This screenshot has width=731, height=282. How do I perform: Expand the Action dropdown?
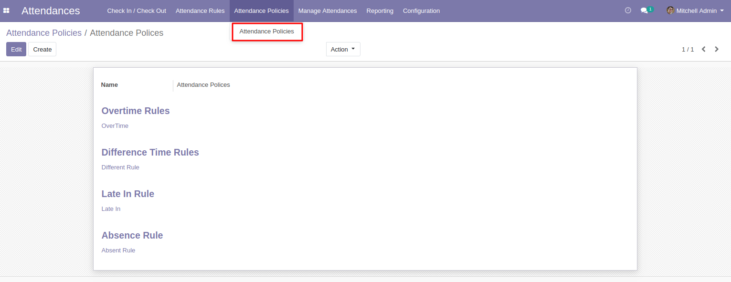[x=343, y=49]
